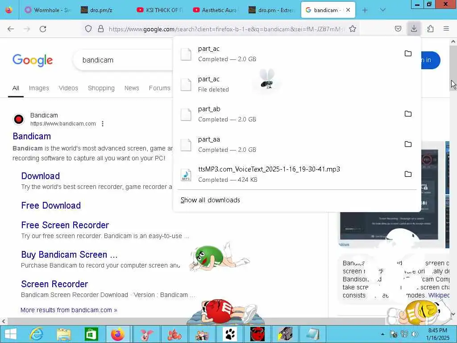The height and width of the screenshot is (343, 457).
Task: Open more options for Bandicam result
Action: 103,124
